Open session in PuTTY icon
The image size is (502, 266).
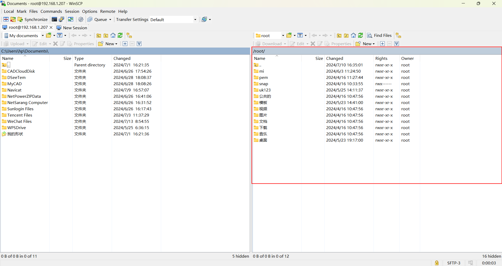click(x=61, y=19)
